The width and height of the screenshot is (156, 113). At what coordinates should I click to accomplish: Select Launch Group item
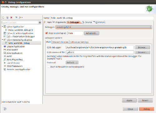coord(13,63)
